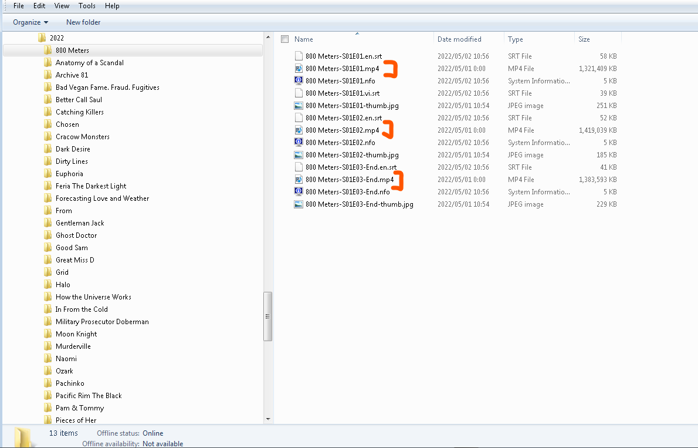
Task: Click the Better Call Saul folder icon
Action: point(48,99)
